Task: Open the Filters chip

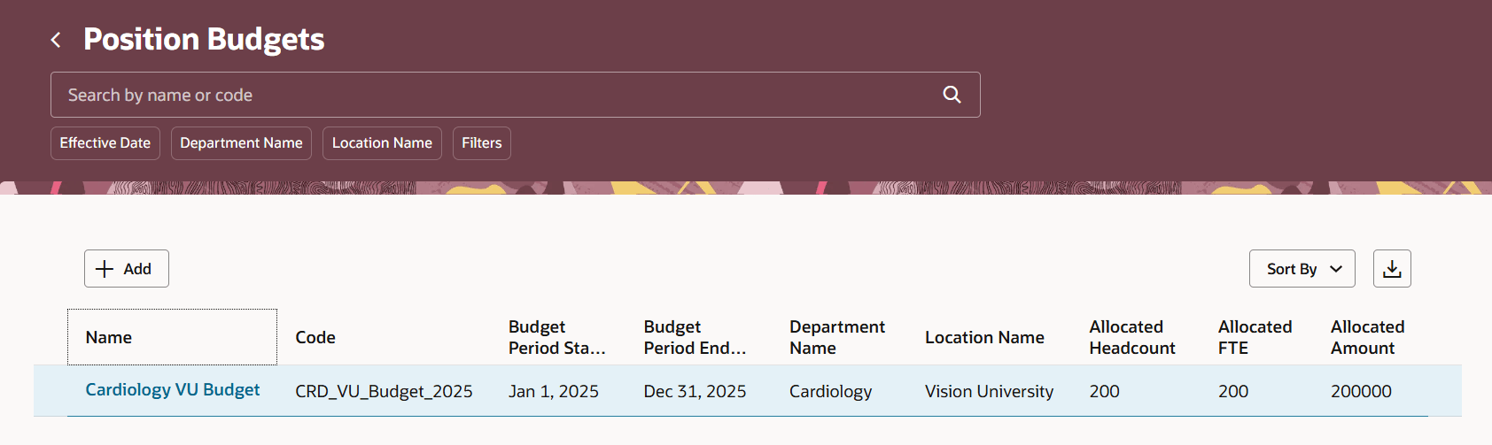Action: (x=482, y=143)
